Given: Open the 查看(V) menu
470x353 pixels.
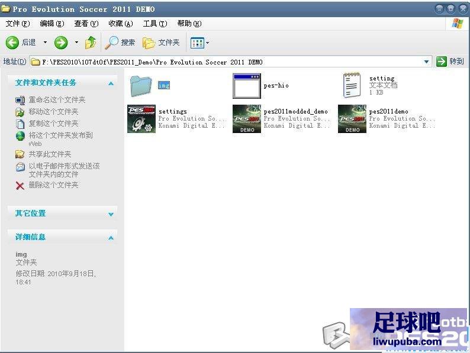Looking at the screenshot, I should coord(86,24).
